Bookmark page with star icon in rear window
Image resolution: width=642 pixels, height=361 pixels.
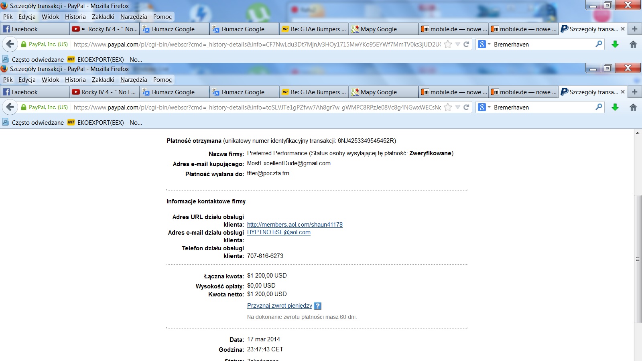(448, 44)
